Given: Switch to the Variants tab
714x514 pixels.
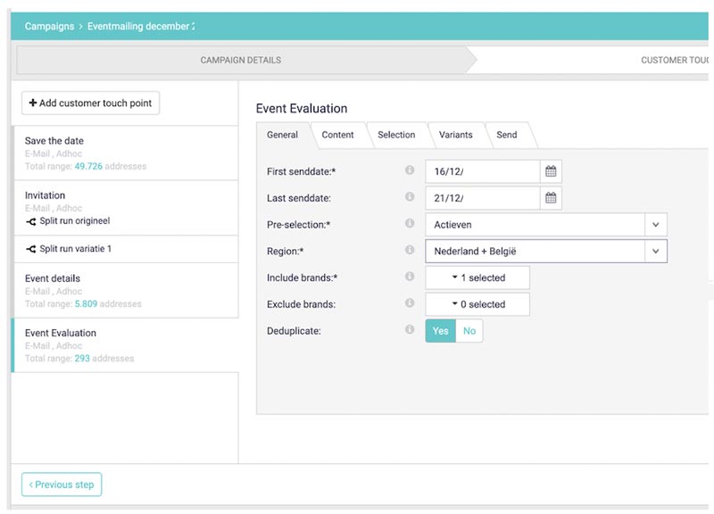Looking at the screenshot, I should pyautogui.click(x=455, y=135).
